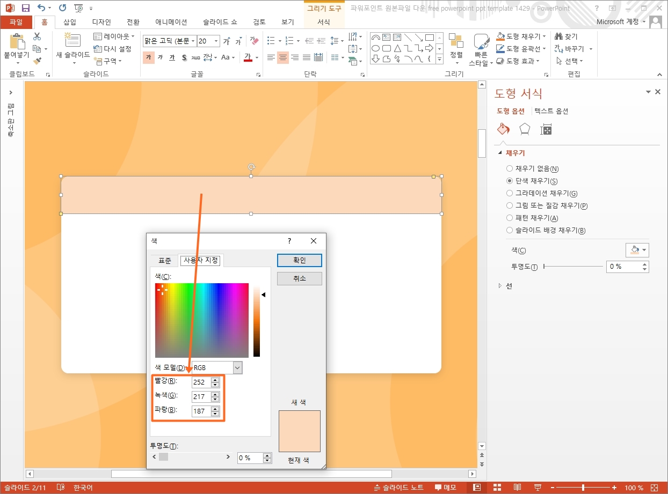Switch to the Design (디자인) tab
Screen dimensions: 668x494
point(101,22)
